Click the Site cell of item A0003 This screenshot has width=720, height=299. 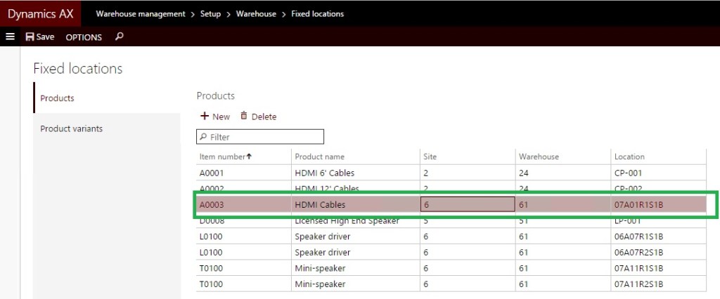468,204
